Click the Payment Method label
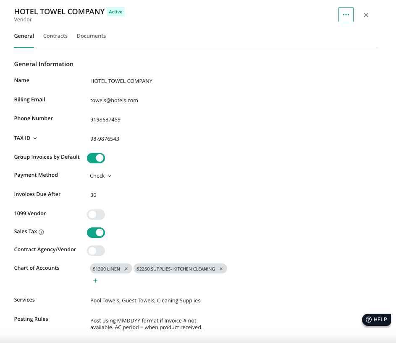 [36, 175]
